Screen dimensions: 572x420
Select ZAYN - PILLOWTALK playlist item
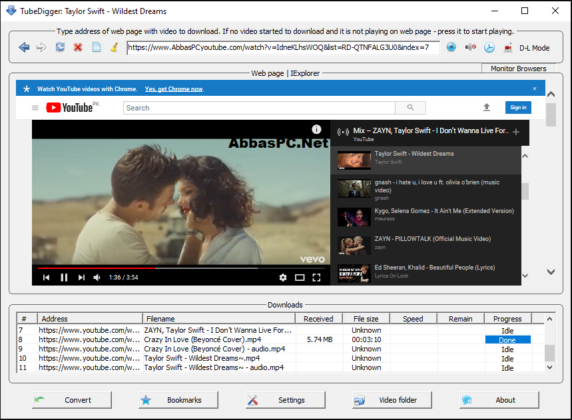(x=426, y=245)
